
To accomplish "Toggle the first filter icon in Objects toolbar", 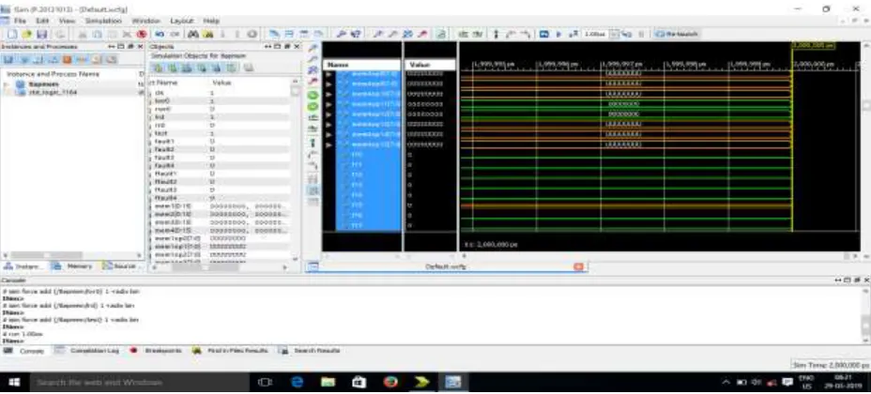I will pos(158,68).
